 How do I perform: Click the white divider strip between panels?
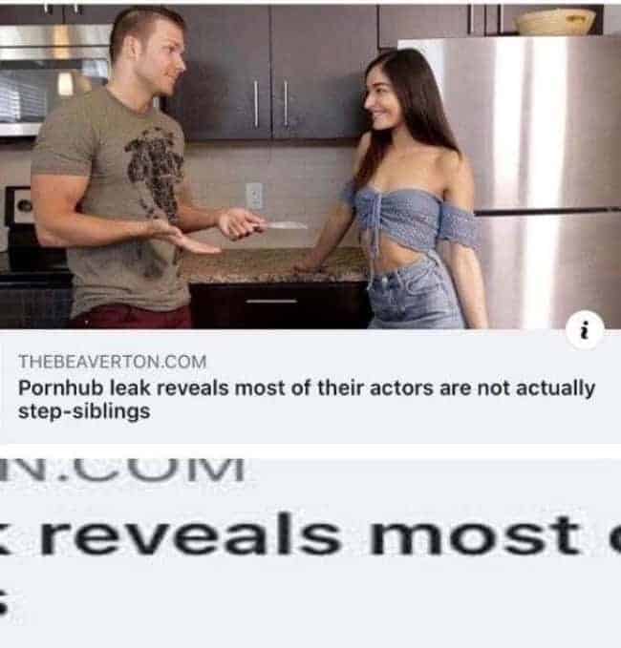pyautogui.click(x=310, y=450)
